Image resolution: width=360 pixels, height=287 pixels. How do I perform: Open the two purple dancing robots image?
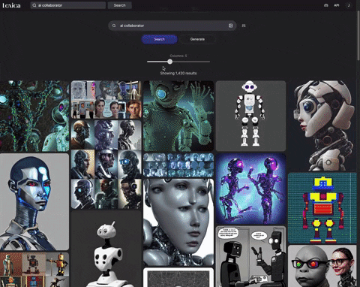pos(250,189)
